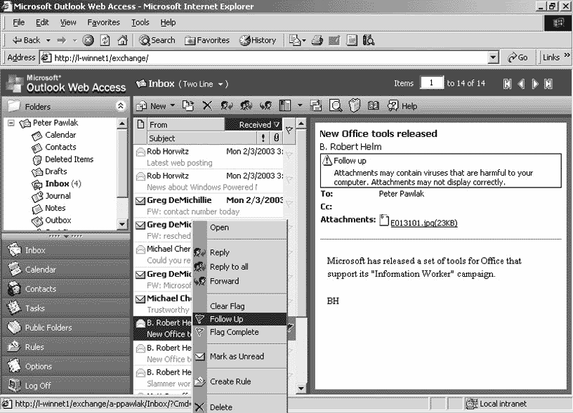
Task: Open the E013101.jpg attachment link
Action: tap(424, 223)
